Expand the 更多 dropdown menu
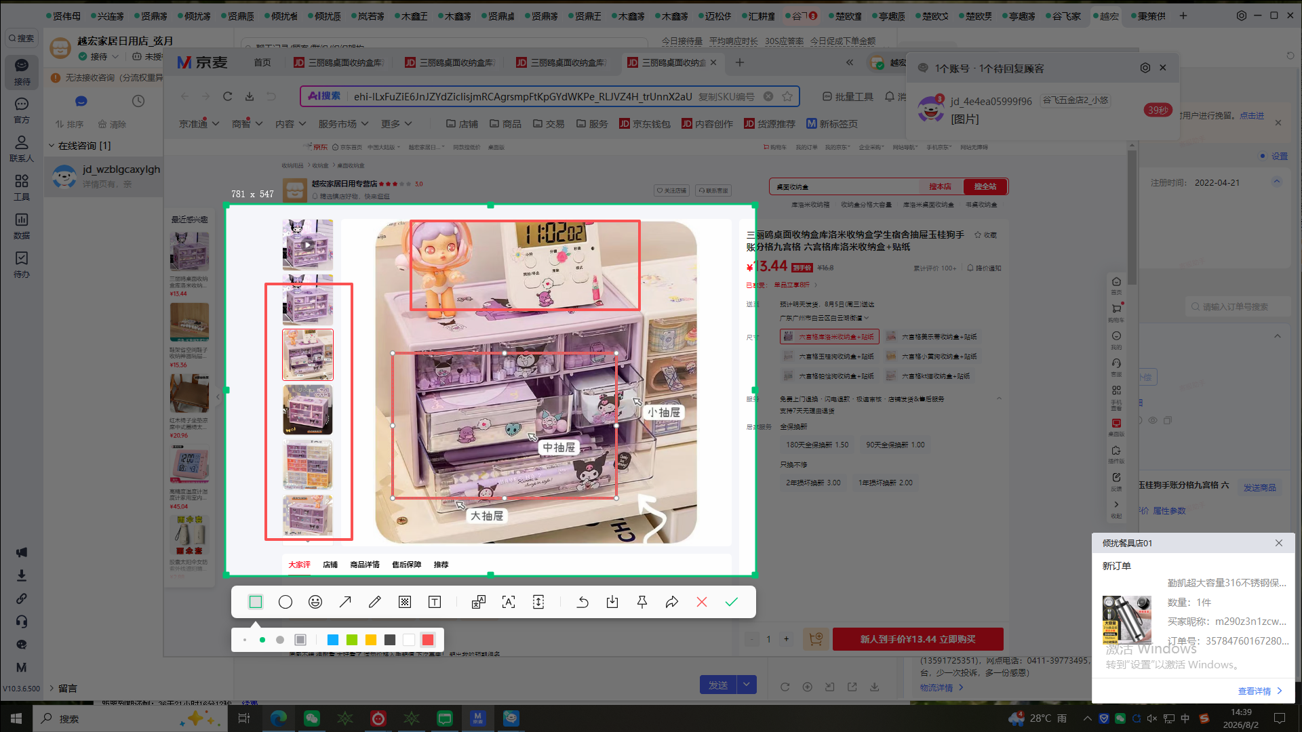This screenshot has height=732, width=1302. (397, 124)
